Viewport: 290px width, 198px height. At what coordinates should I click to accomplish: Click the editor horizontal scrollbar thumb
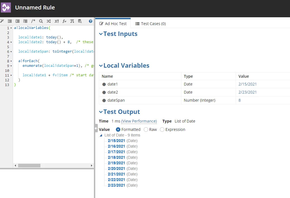point(29,165)
